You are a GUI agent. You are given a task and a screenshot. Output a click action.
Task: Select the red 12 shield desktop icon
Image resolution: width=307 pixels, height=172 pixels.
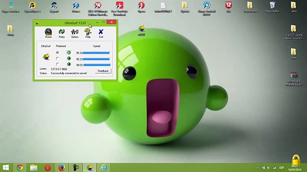228,7
